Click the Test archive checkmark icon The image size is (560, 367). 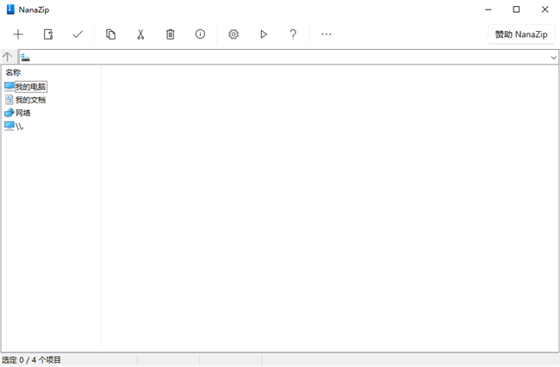(x=78, y=34)
